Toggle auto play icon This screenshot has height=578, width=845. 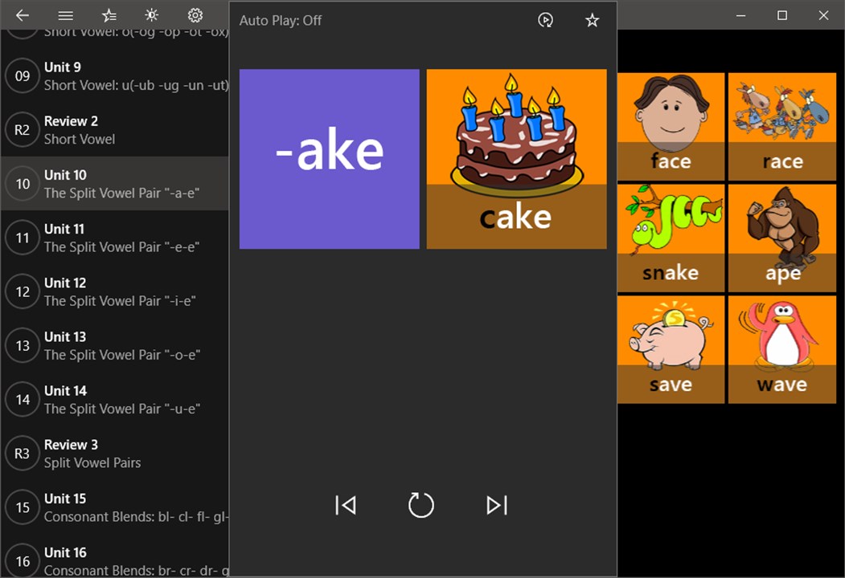[x=545, y=20]
